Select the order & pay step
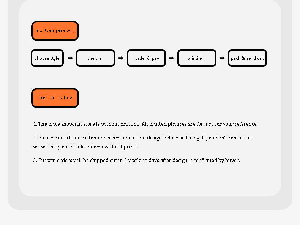 146,58
